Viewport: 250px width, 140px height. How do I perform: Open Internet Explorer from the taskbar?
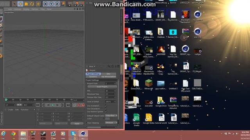pyautogui.click(x=4, y=134)
